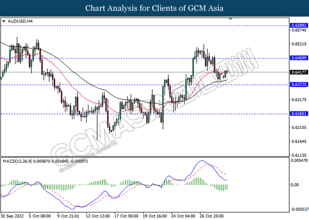This screenshot has height=220, width=309.
Task: Click the 26 Oct 20:00 time label
Action: click(212, 216)
